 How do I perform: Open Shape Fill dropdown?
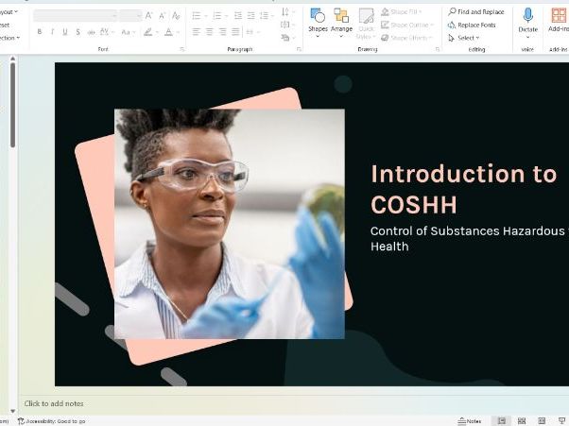(402, 12)
